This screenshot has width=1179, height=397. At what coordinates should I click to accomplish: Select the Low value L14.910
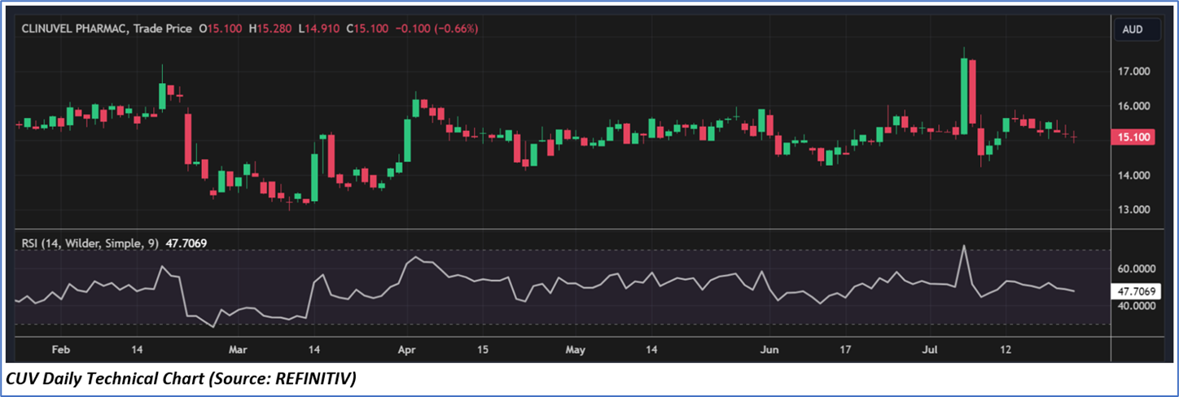coord(319,28)
